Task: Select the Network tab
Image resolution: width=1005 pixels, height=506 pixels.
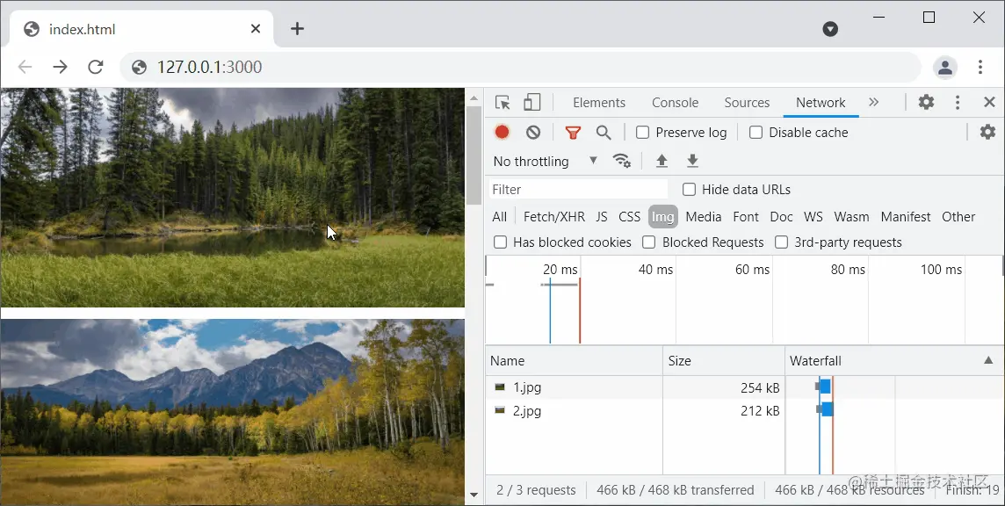Action: pyautogui.click(x=821, y=103)
